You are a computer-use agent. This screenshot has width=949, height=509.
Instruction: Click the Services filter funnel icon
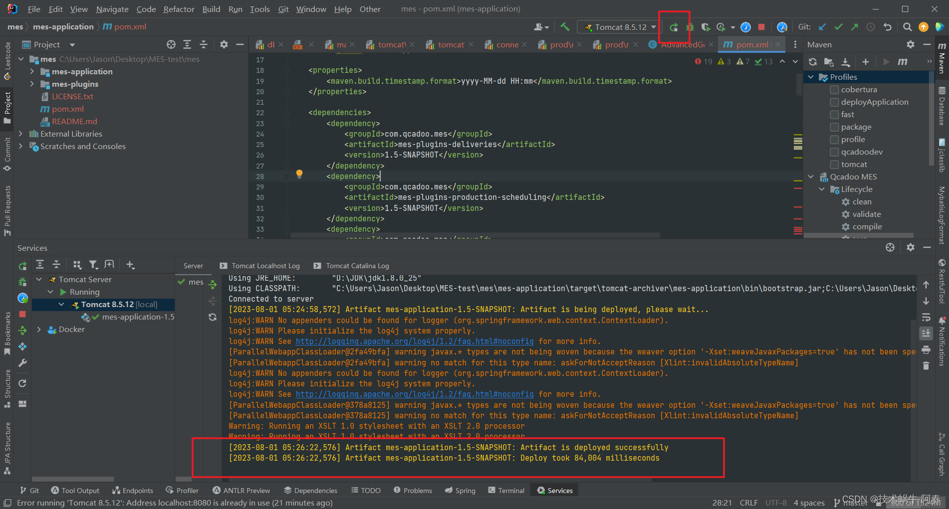tap(93, 265)
